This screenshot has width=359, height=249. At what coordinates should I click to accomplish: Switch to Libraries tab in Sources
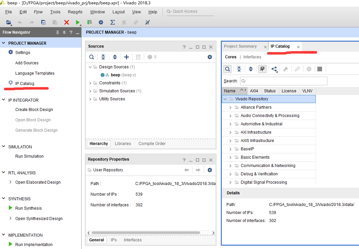coord(123,144)
